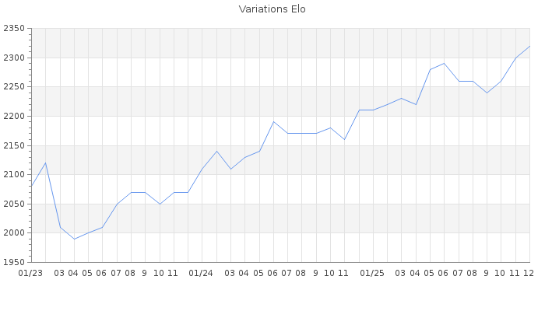Click the 01/24 x-axis date label
The width and height of the screenshot is (545, 311).
click(202, 273)
